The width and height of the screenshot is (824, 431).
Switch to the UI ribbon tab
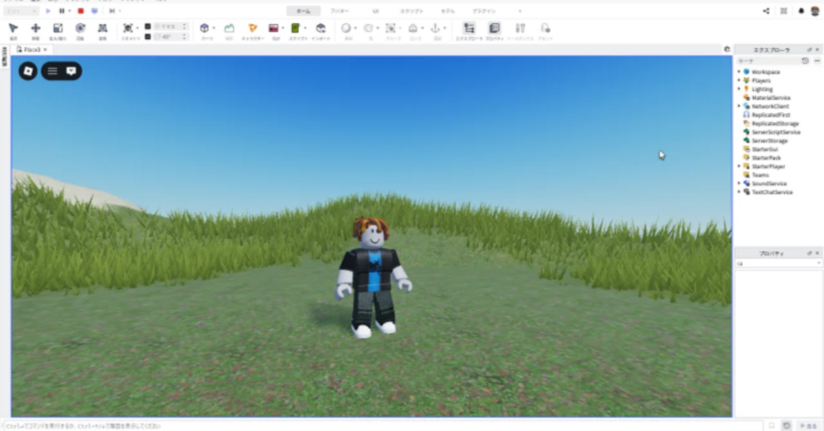pyautogui.click(x=375, y=11)
